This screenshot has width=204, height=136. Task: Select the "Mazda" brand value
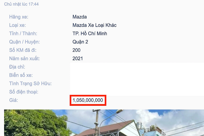79,17
